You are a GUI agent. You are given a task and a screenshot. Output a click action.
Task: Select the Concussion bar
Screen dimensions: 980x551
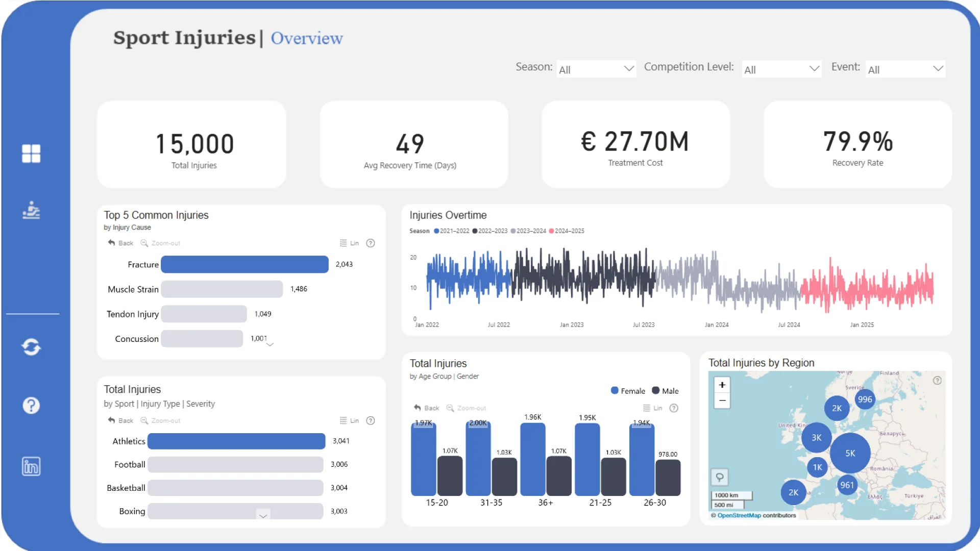(x=202, y=338)
